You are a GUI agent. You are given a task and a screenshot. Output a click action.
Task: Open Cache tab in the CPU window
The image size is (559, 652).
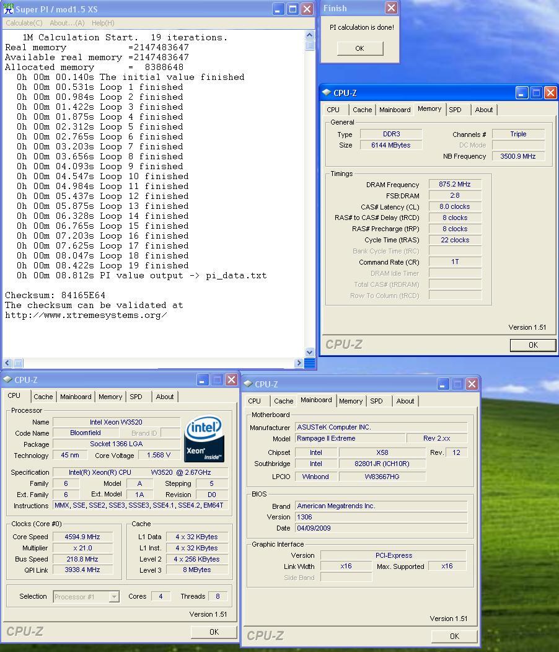[x=43, y=397]
